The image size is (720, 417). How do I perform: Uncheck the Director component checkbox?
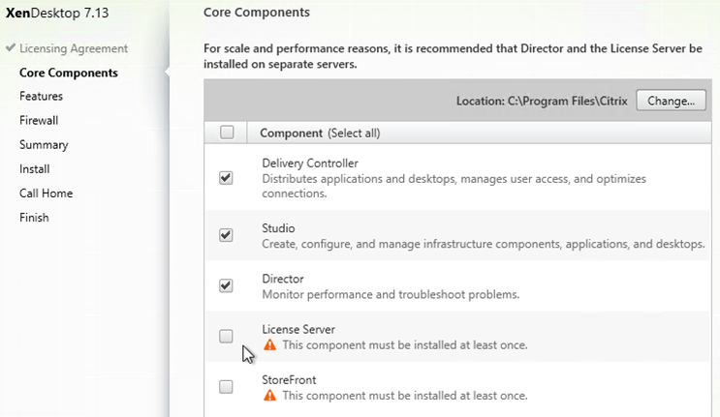pos(226,285)
